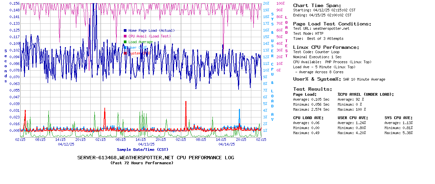
Task: Click the 100% tick on Load Test axis
Action: click(280, 3)
